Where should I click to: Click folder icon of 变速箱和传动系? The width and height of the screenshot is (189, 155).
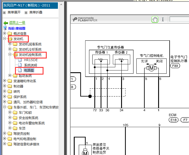click(10, 81)
